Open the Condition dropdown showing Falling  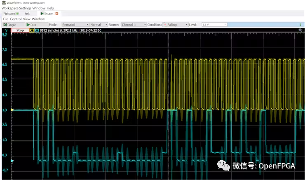[x=174, y=25]
